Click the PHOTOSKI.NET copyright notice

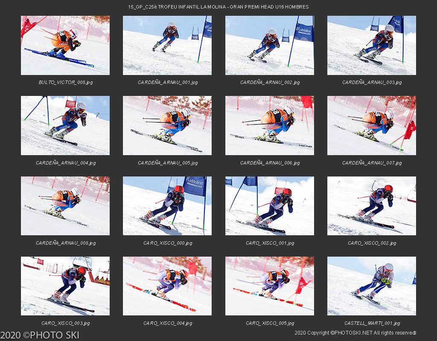tap(355, 332)
